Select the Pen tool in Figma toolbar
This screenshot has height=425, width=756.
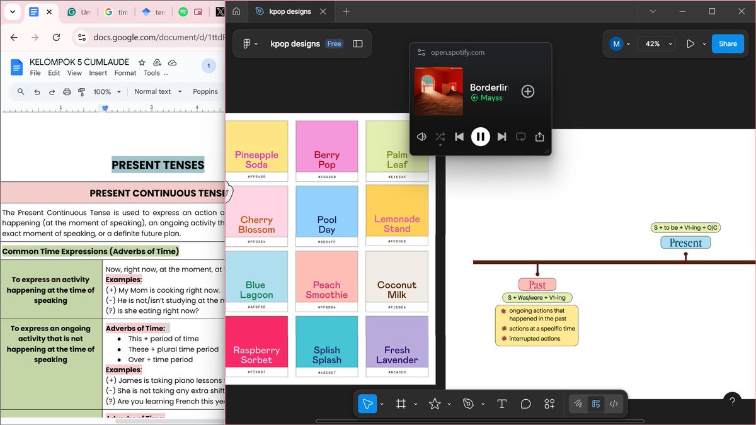pyautogui.click(x=468, y=404)
